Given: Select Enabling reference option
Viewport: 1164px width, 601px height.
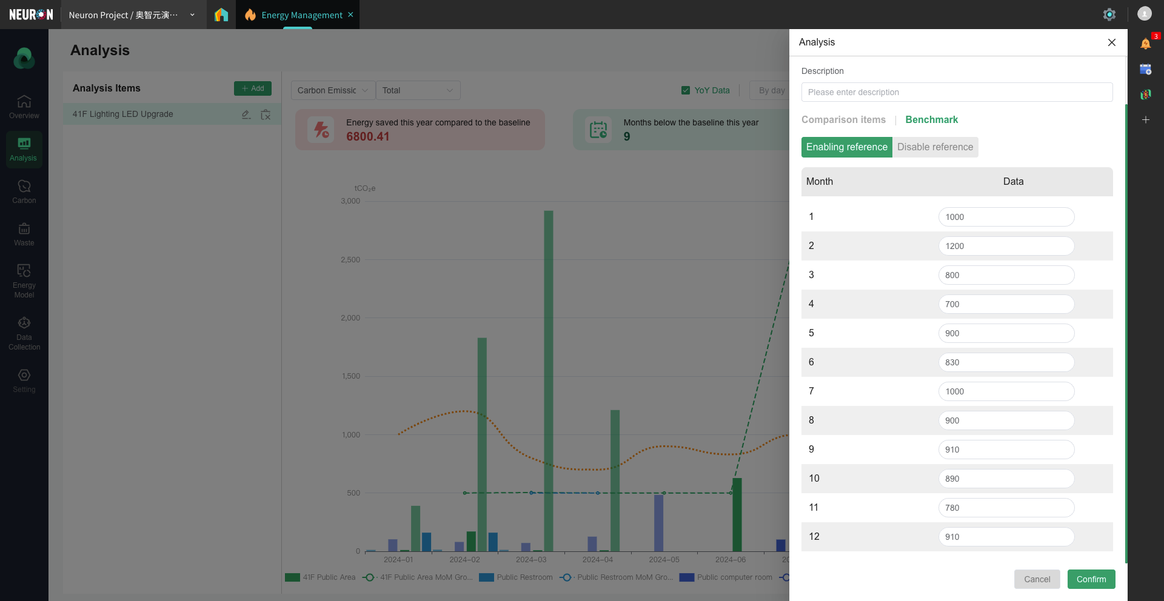Looking at the screenshot, I should (846, 147).
